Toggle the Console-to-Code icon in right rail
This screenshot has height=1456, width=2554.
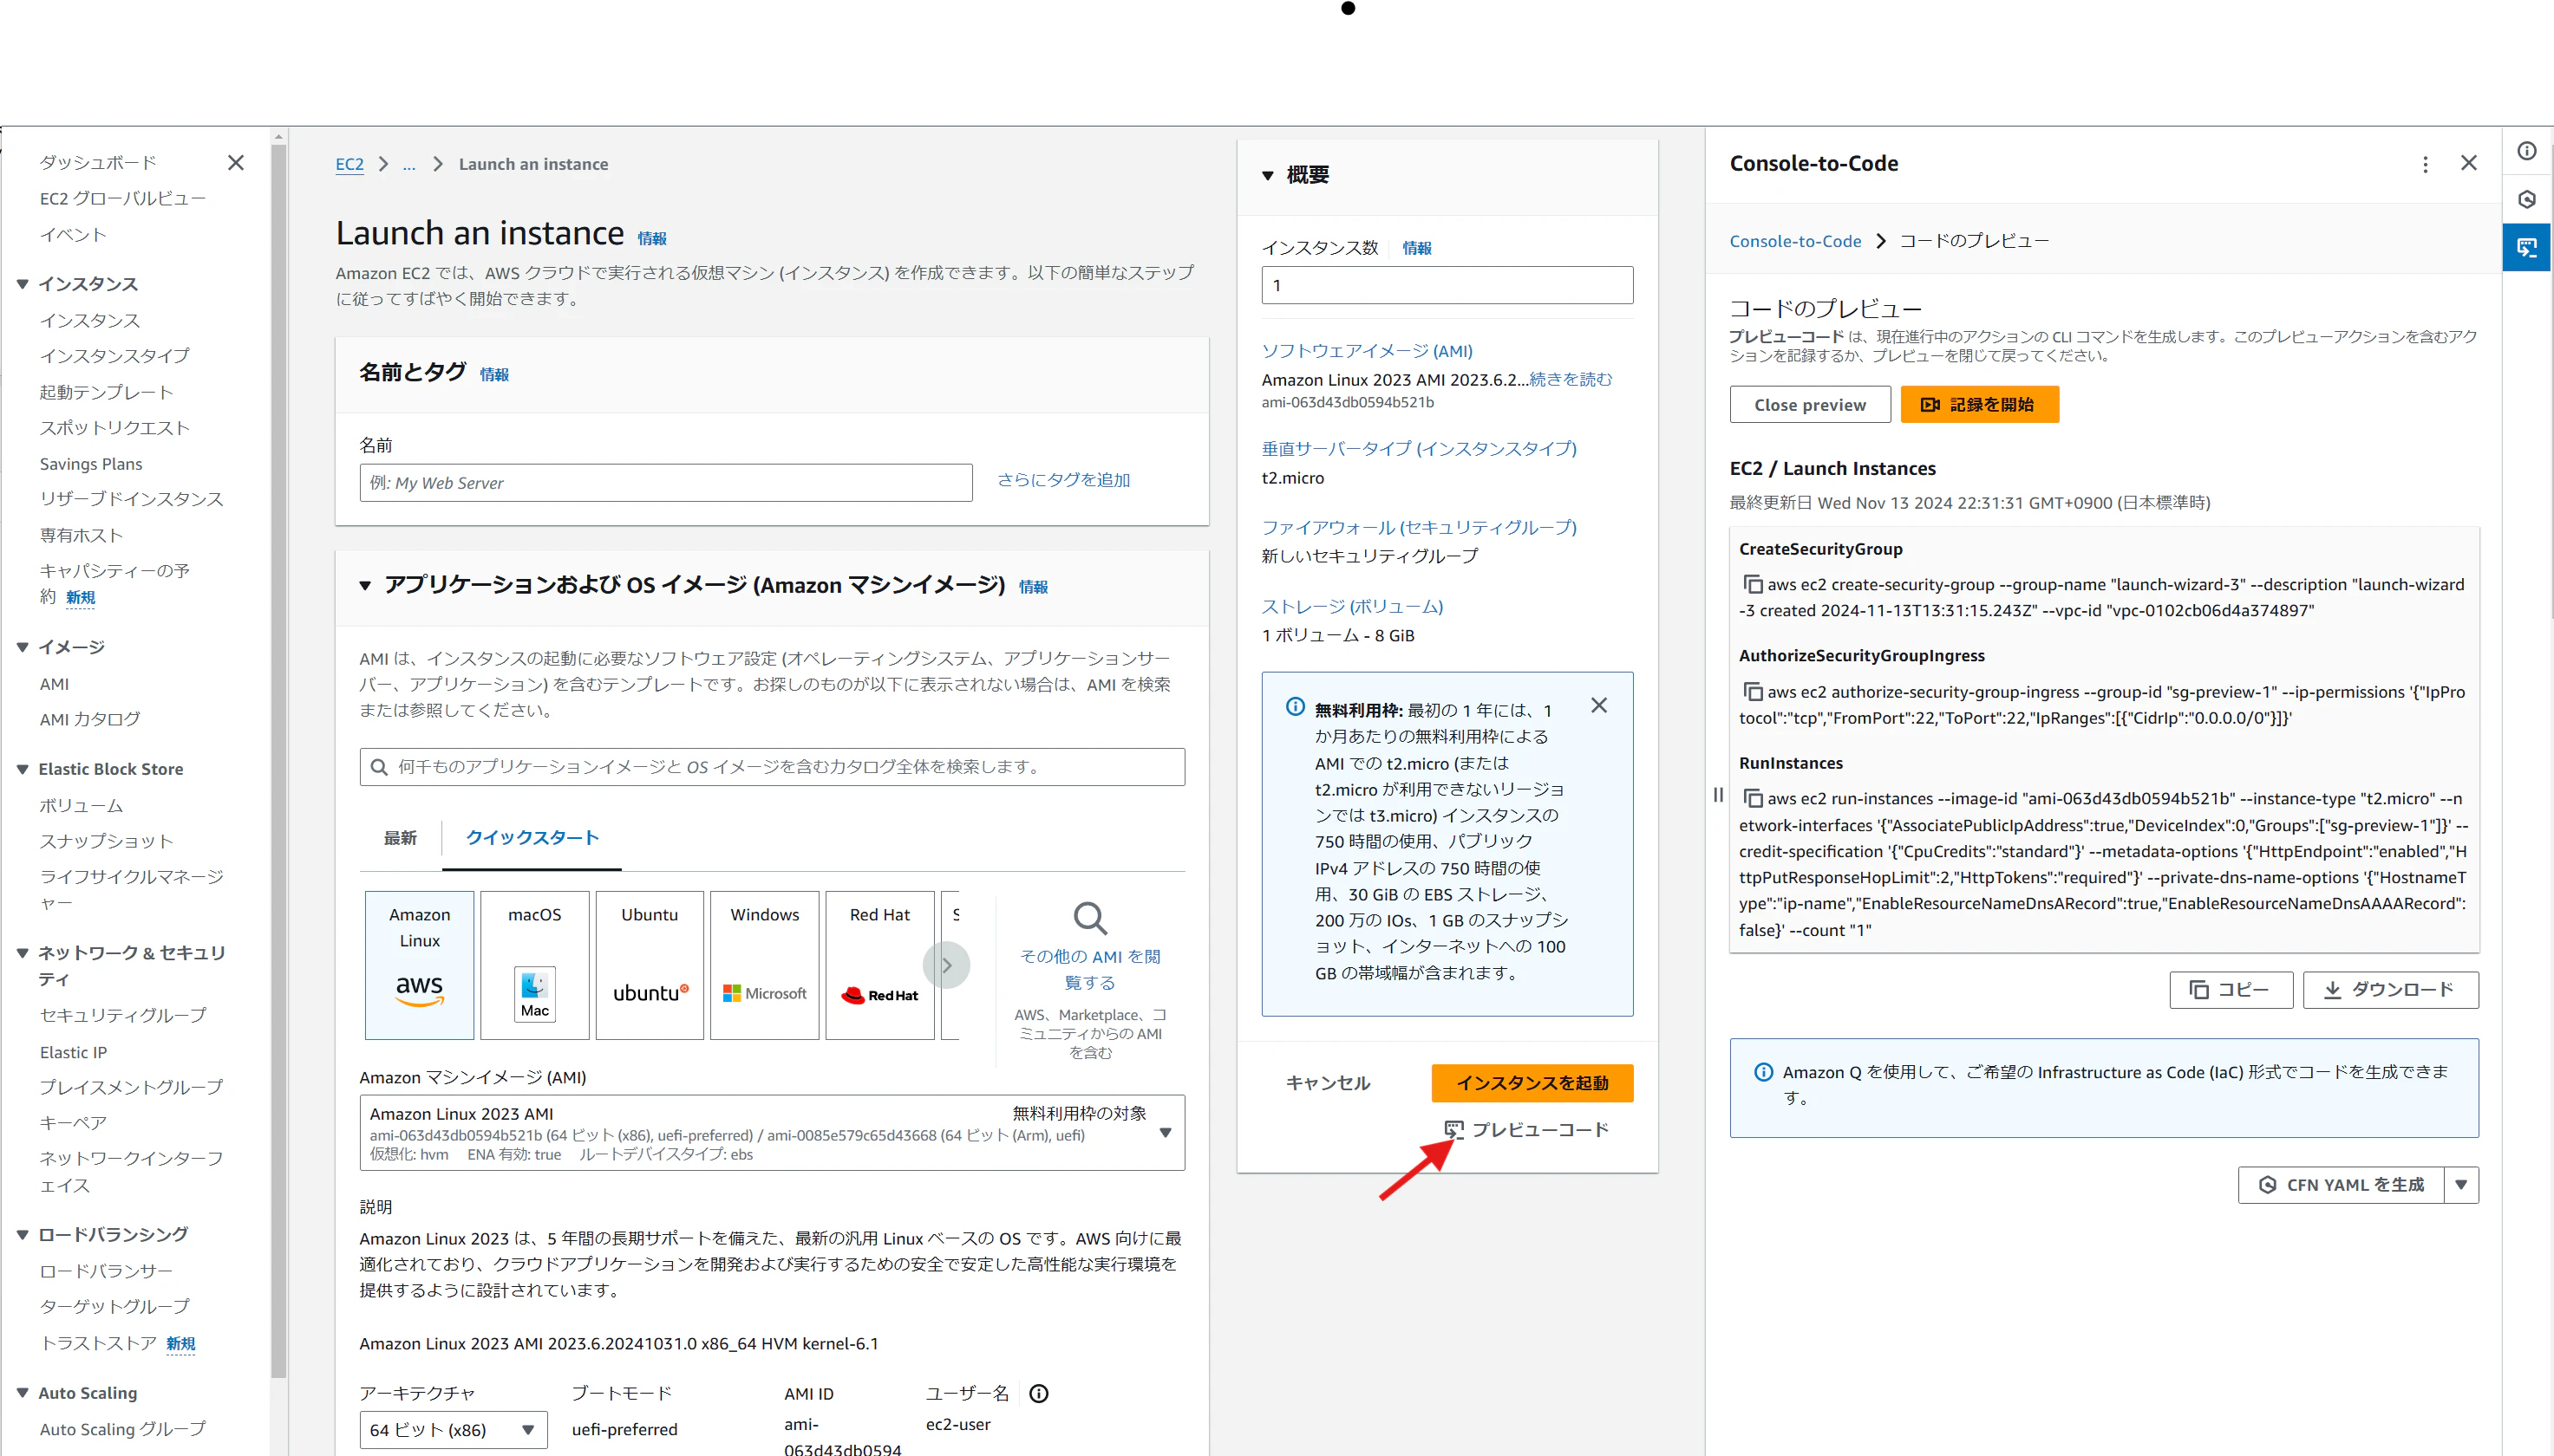coord(2527,247)
